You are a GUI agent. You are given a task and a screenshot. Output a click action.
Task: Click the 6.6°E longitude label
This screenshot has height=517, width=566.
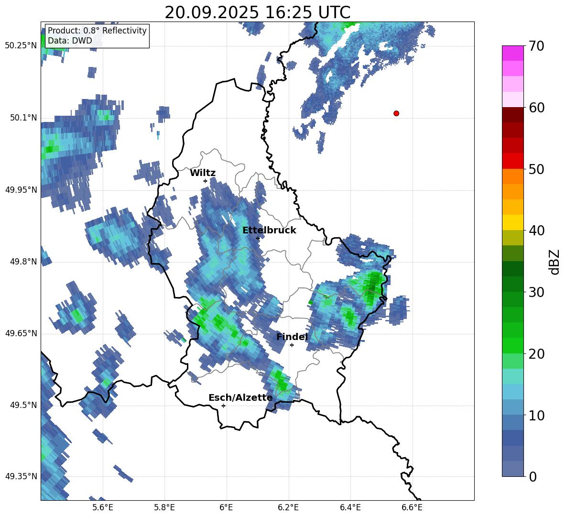[x=412, y=507]
